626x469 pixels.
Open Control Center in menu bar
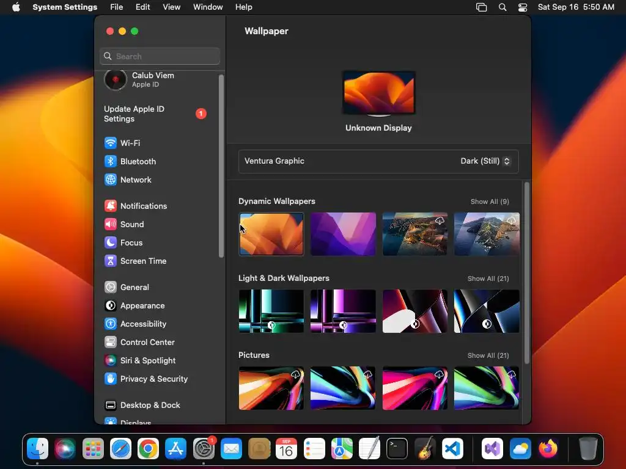pos(523,7)
